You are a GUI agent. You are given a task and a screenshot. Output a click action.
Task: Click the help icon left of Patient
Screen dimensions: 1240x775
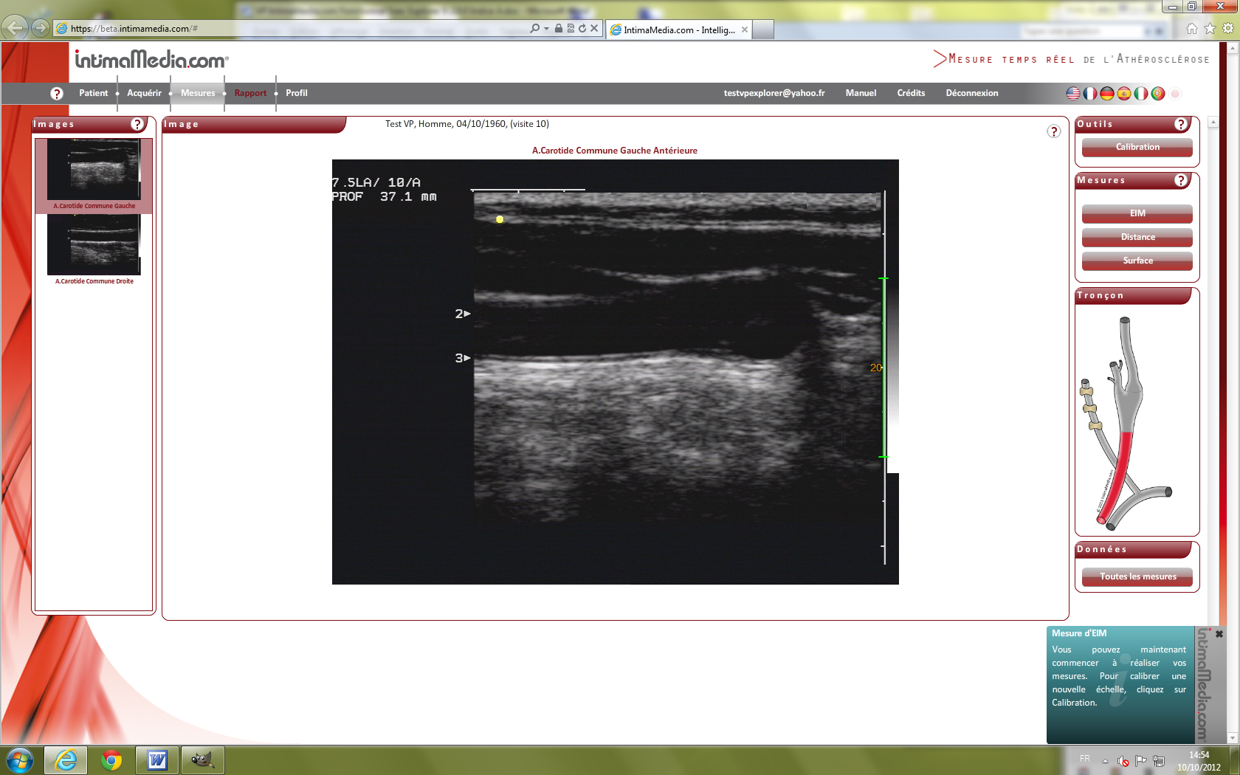57,94
